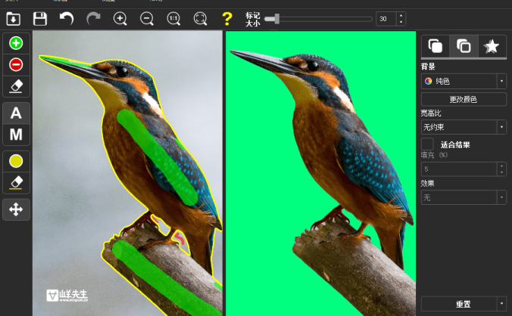
Task: Select the green foreground marker tool
Action: 16,43
